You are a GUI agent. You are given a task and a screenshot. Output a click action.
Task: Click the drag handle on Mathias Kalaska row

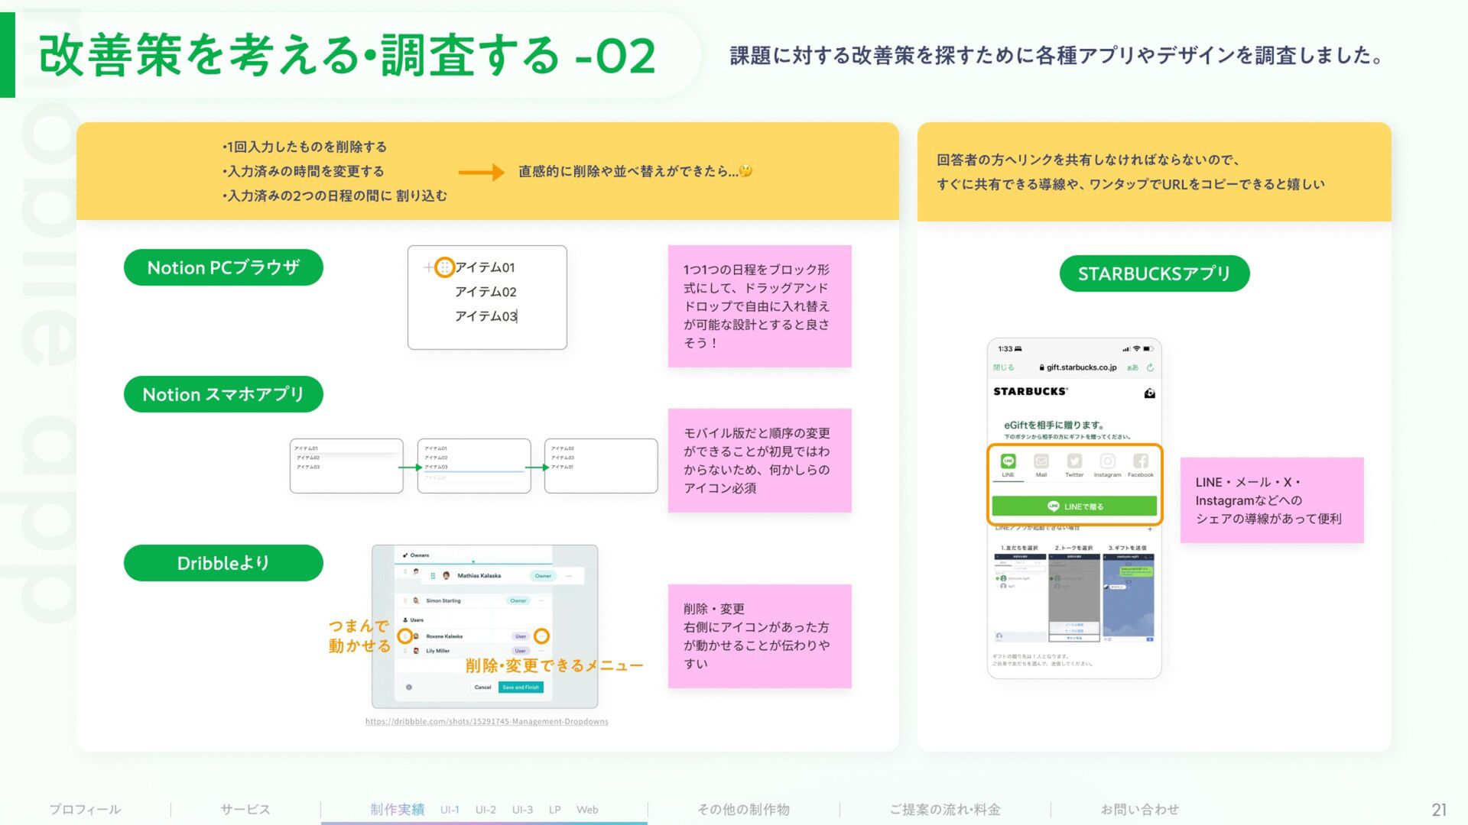[x=433, y=576]
